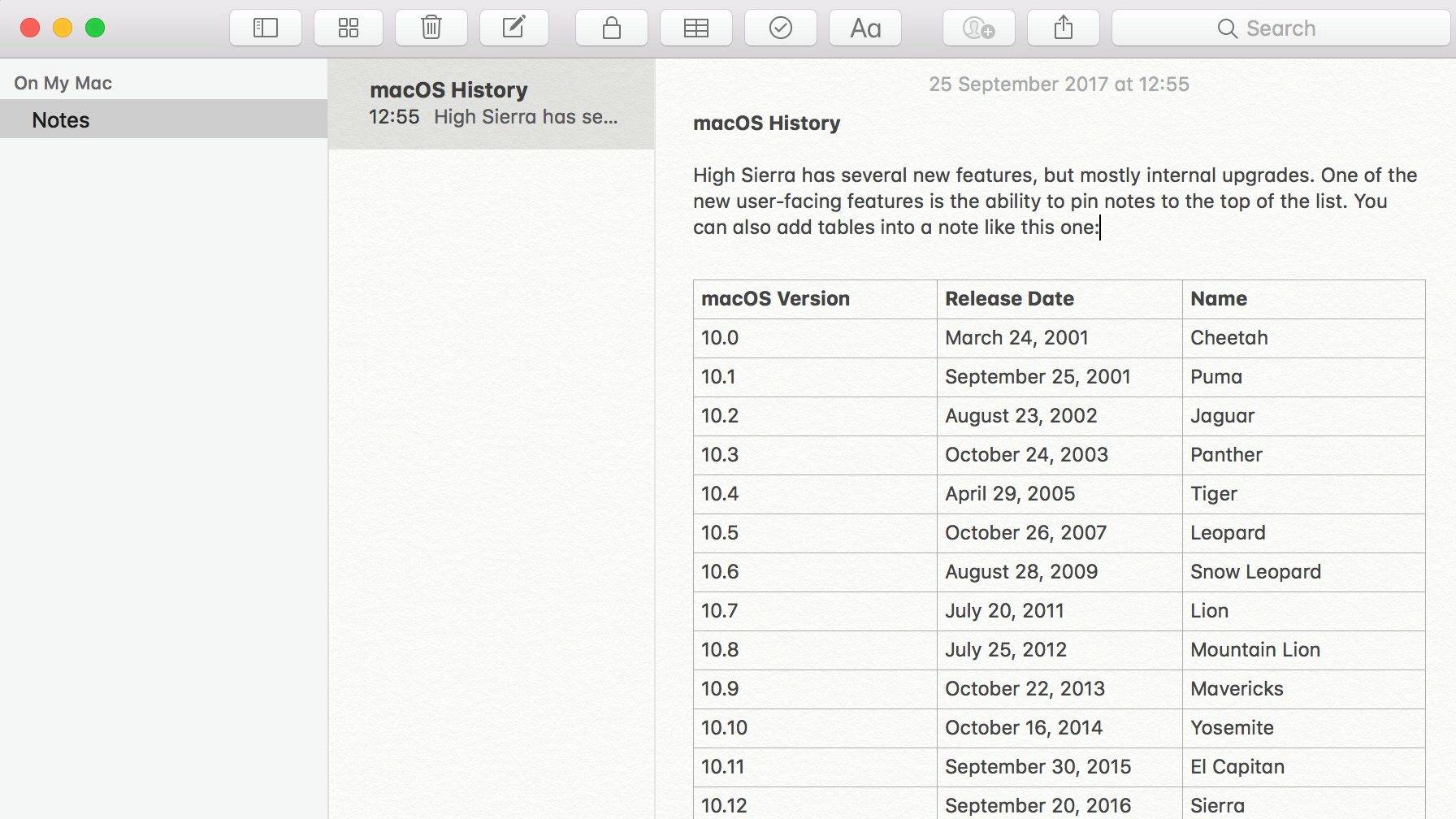Viewport: 1456px width, 819px height.
Task: Click the August 28, 2009 cell
Action: [x=1059, y=572]
